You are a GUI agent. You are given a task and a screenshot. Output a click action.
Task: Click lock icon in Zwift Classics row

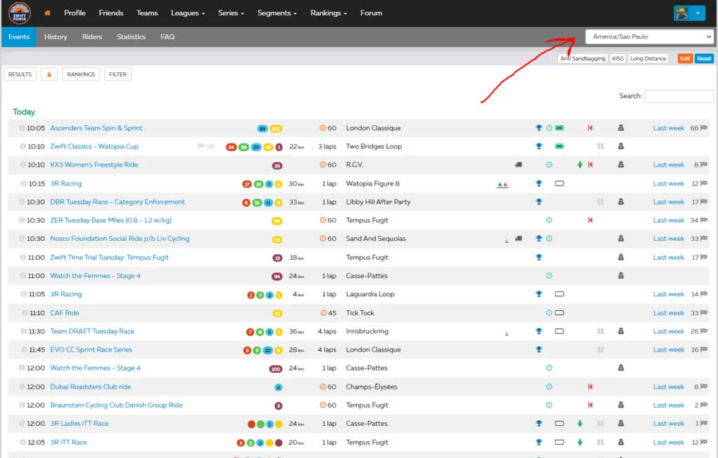click(621, 146)
